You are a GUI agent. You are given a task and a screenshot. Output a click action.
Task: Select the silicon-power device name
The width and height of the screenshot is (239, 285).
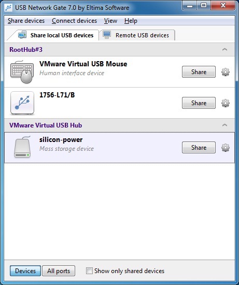point(61,139)
